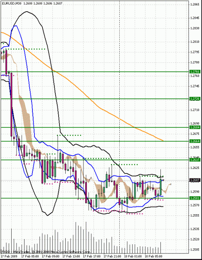Select the green 1.2726 level price label
This screenshot has height=260, width=202.
click(195, 99)
